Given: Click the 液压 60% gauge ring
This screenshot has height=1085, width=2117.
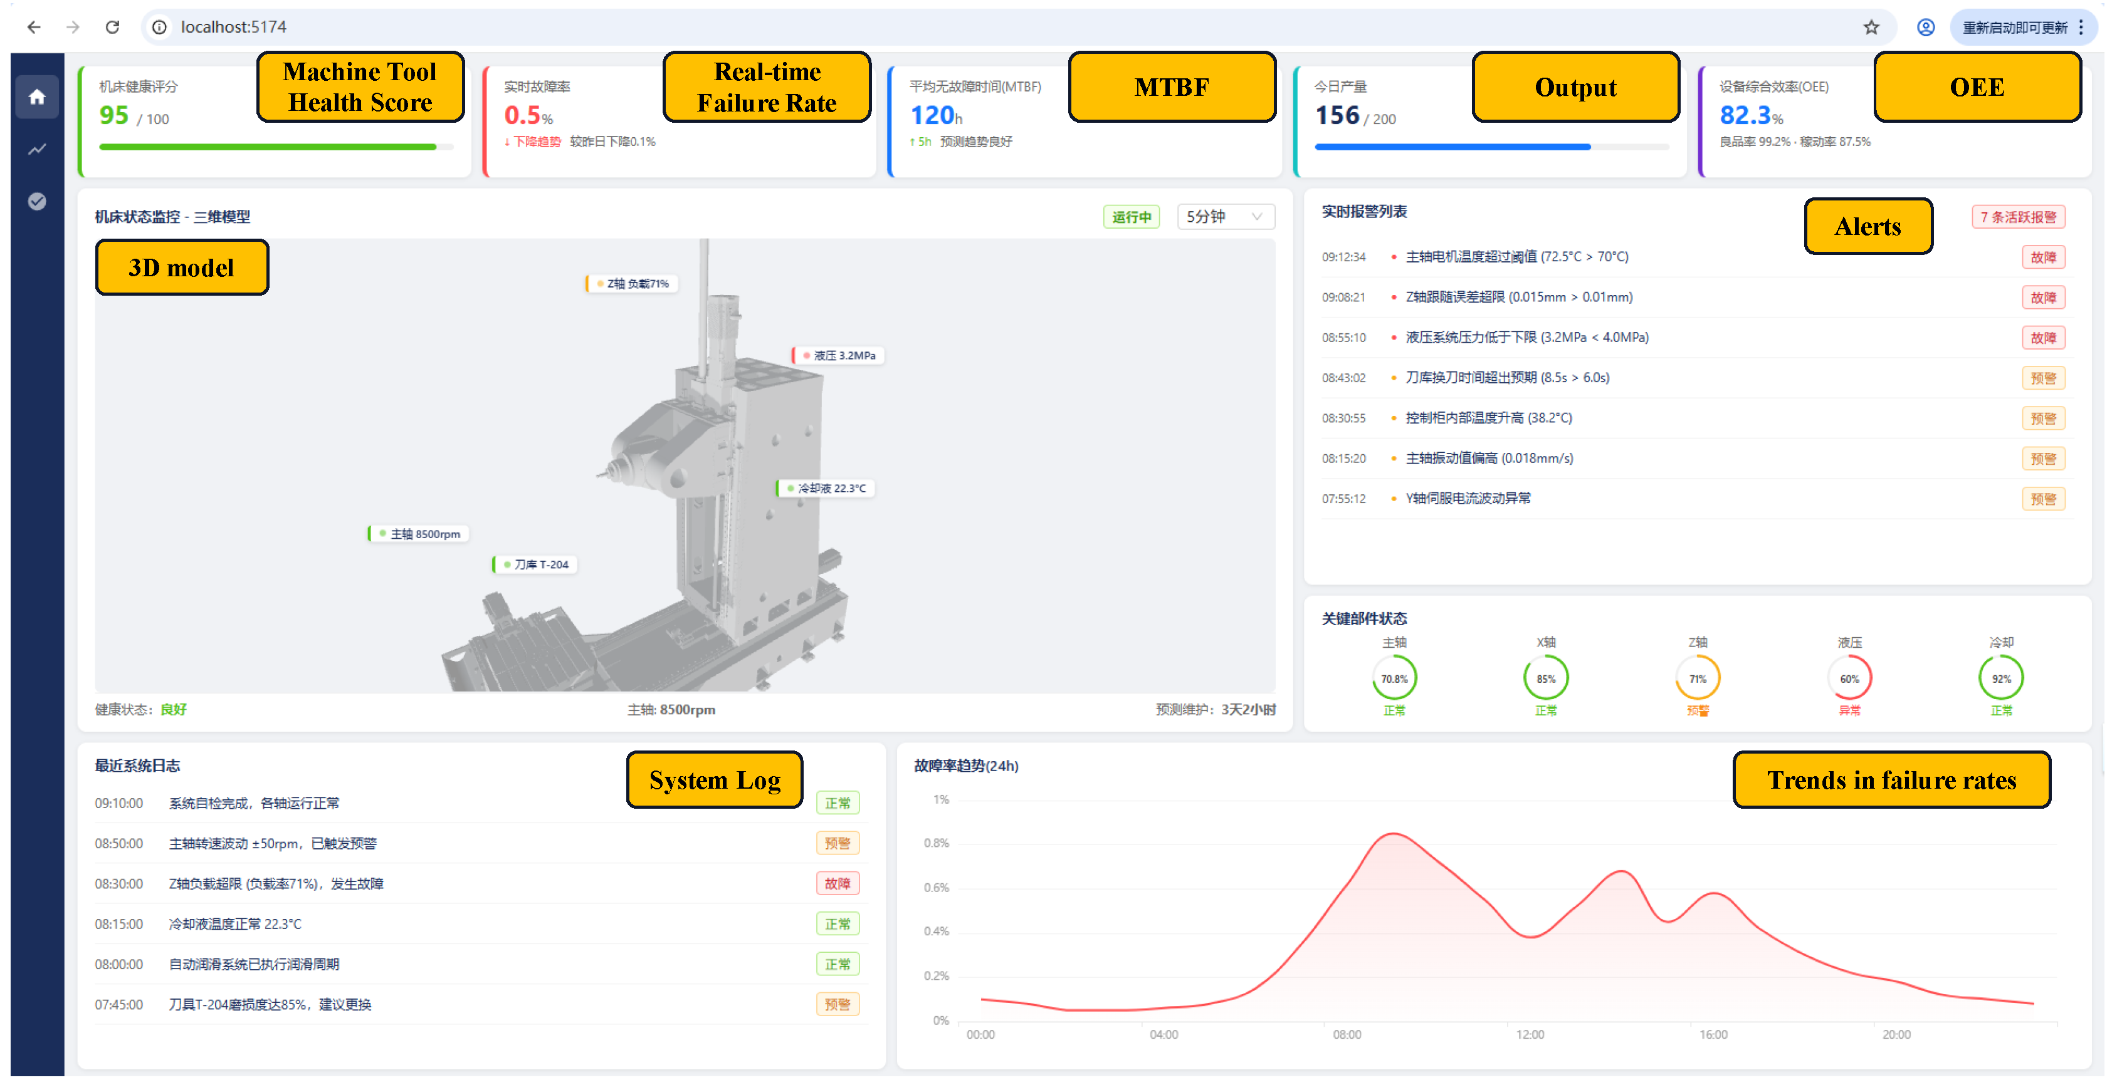Looking at the screenshot, I should click(x=1849, y=678).
